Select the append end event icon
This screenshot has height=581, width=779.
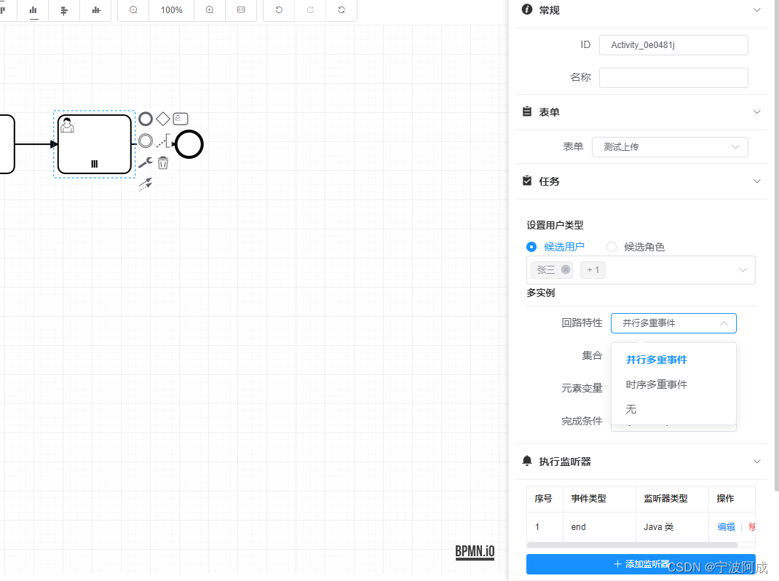click(145, 119)
